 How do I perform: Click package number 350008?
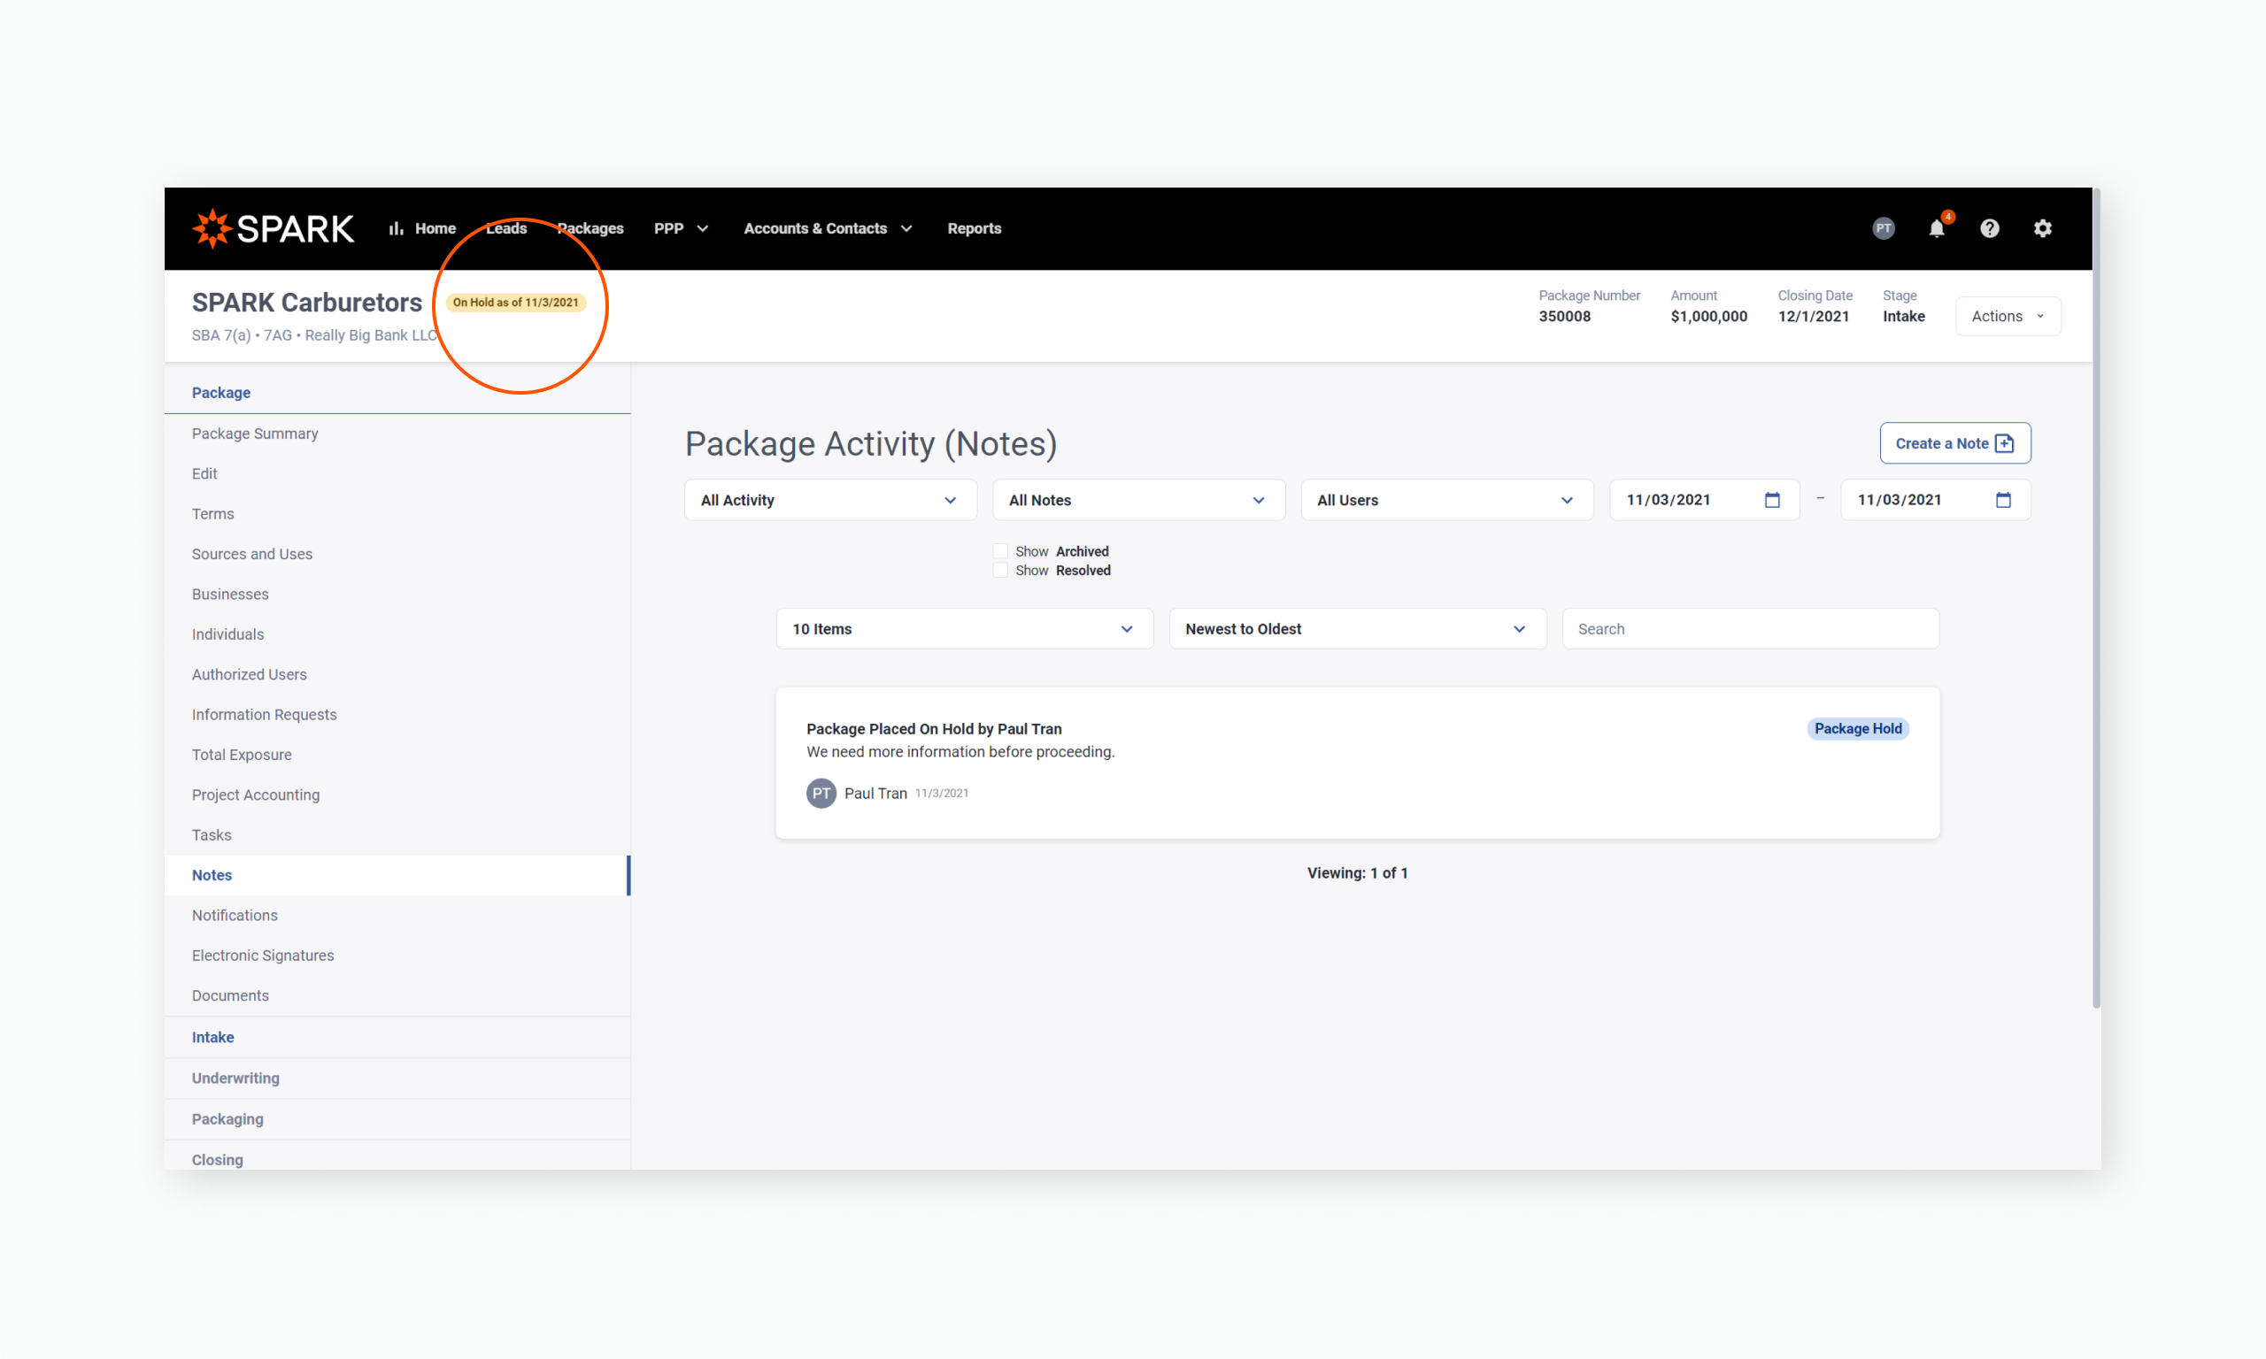[1563, 317]
